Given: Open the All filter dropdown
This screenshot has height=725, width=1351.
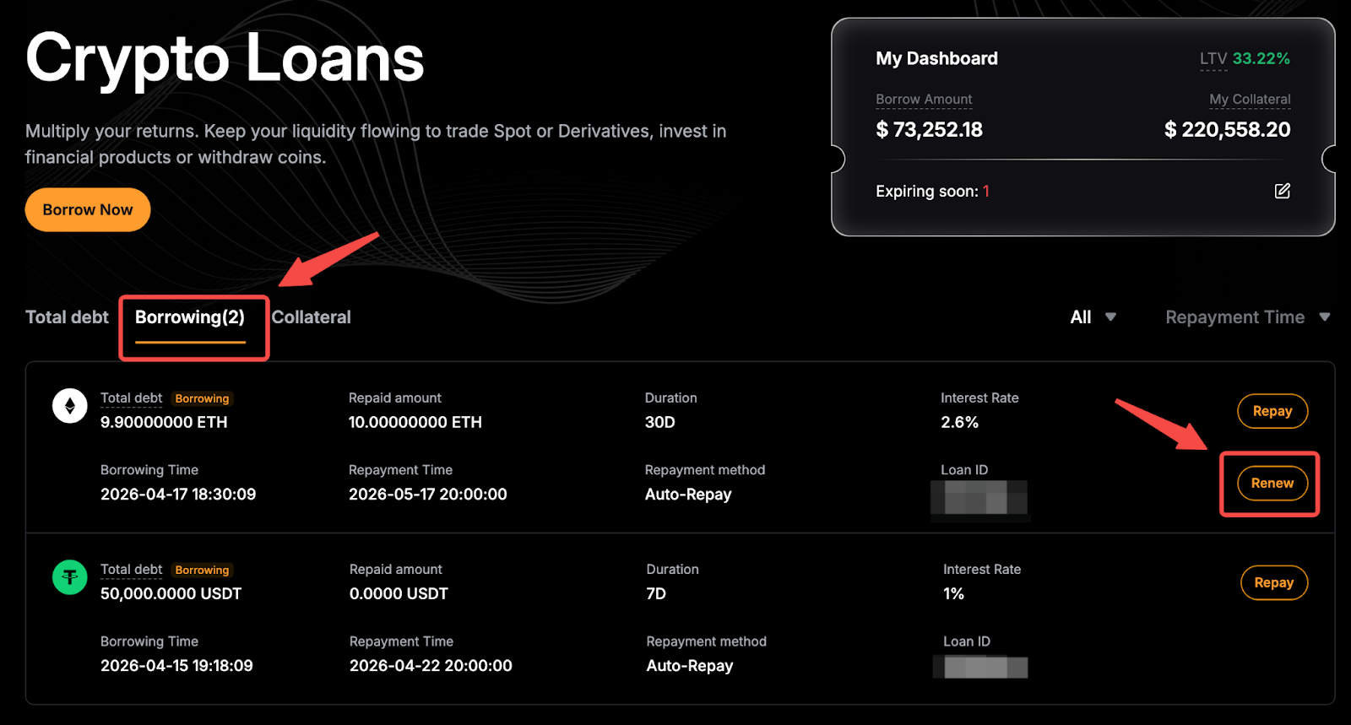Looking at the screenshot, I should (x=1093, y=317).
